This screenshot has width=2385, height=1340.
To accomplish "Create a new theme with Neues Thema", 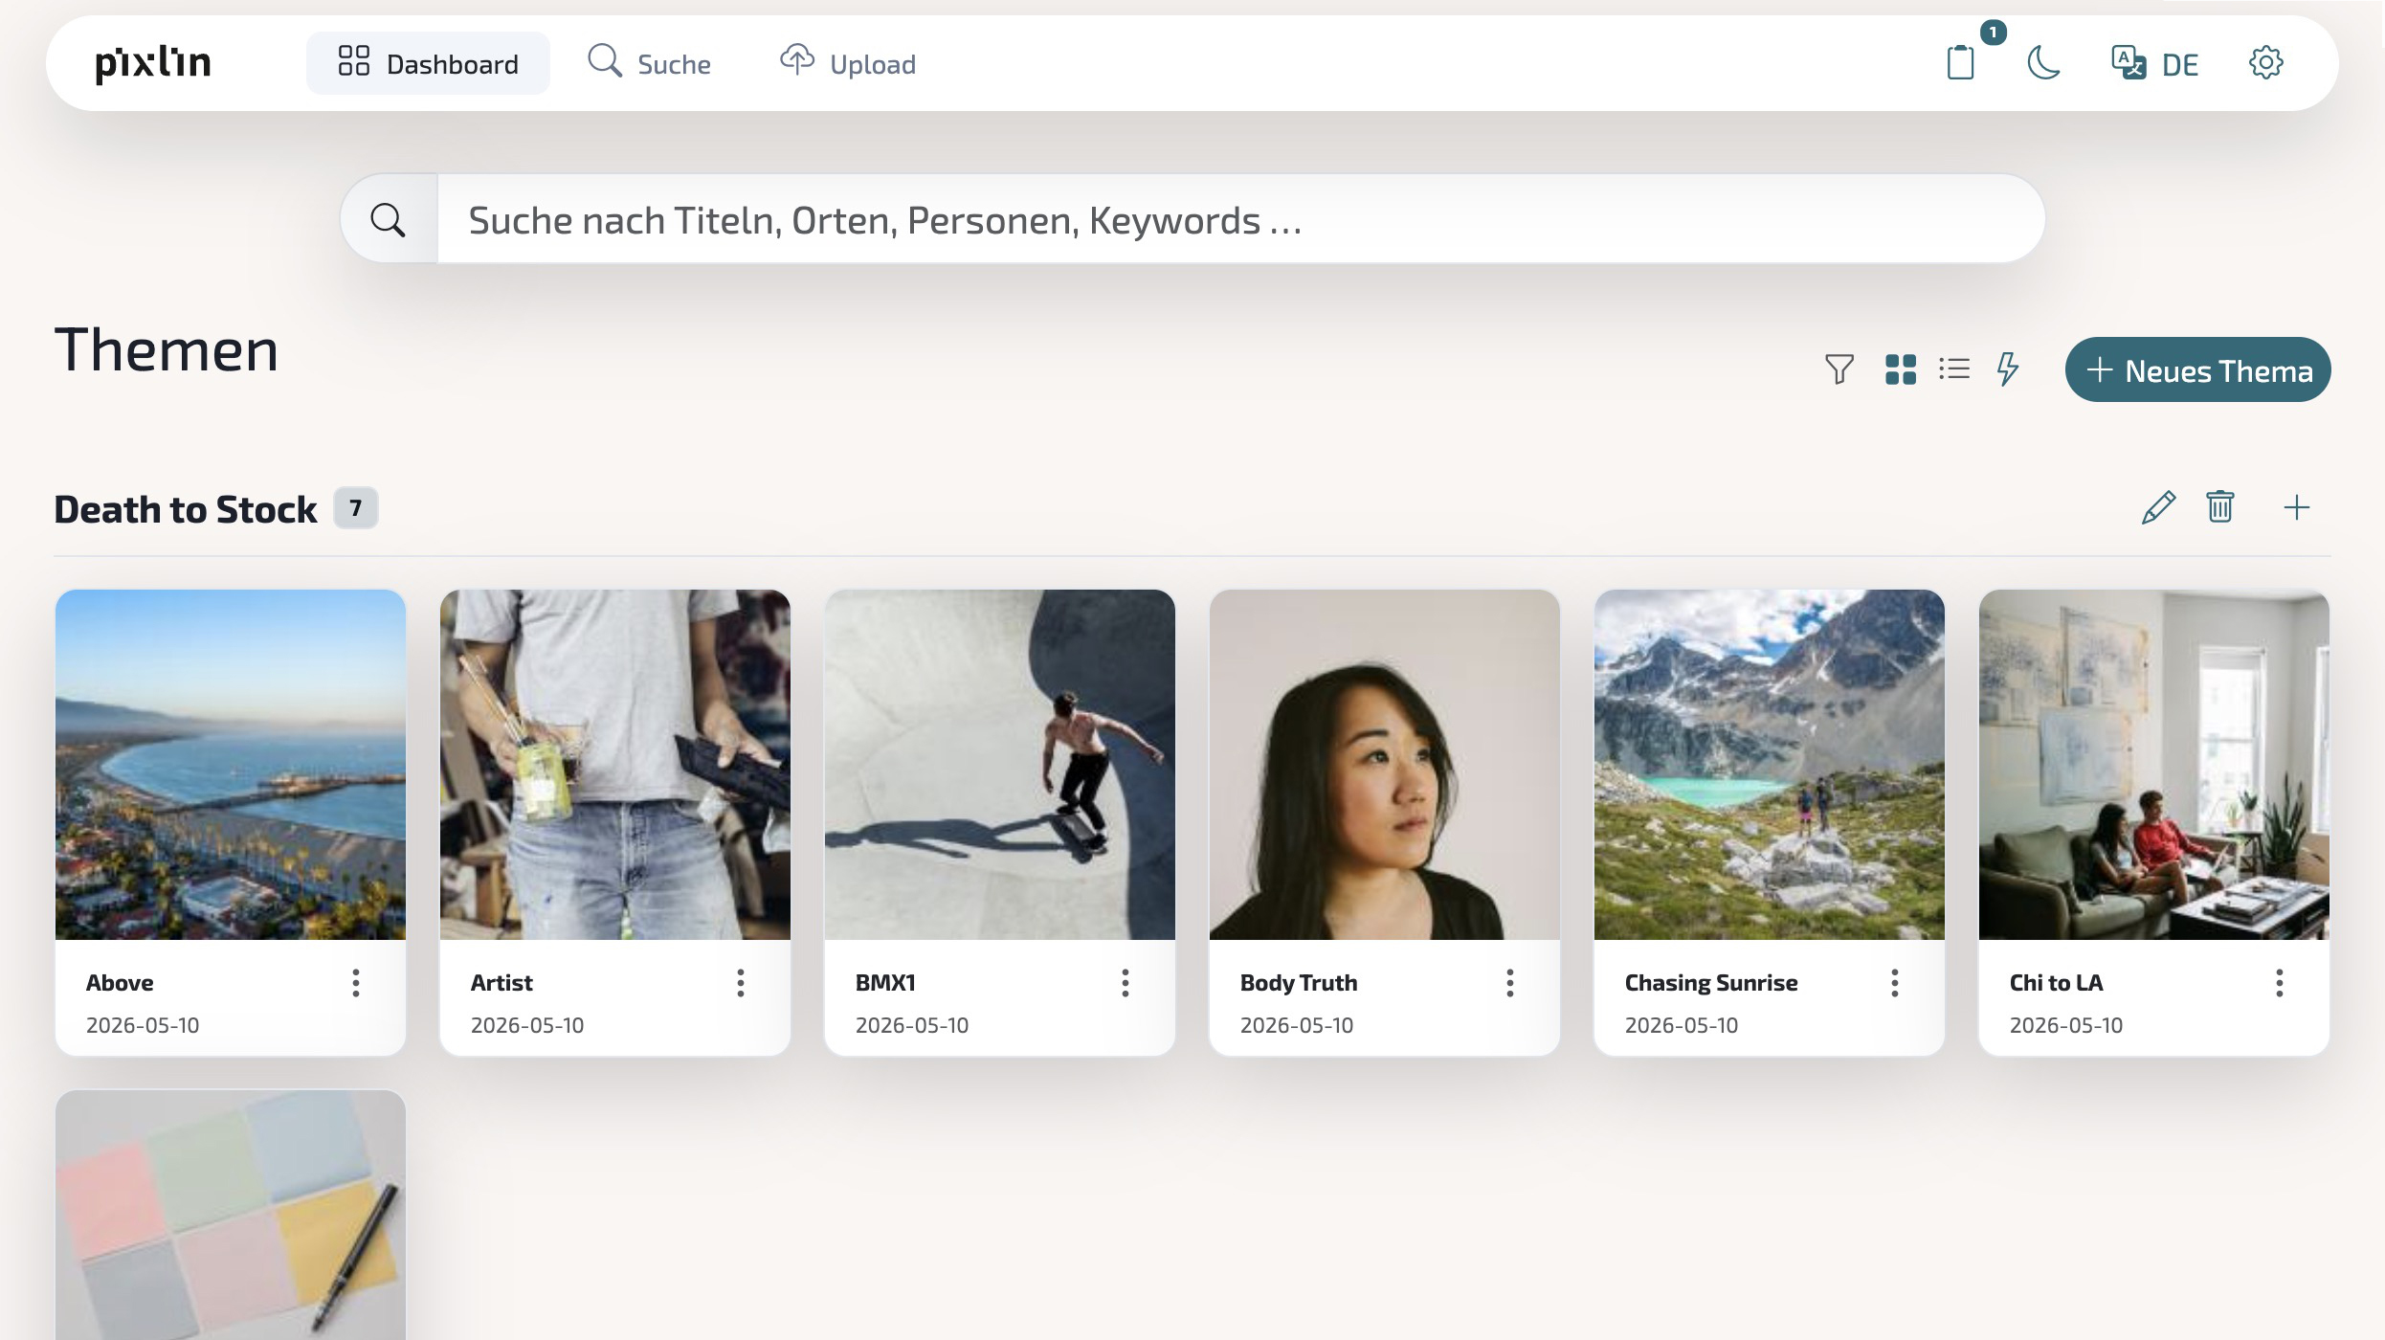I will pyautogui.click(x=2198, y=369).
